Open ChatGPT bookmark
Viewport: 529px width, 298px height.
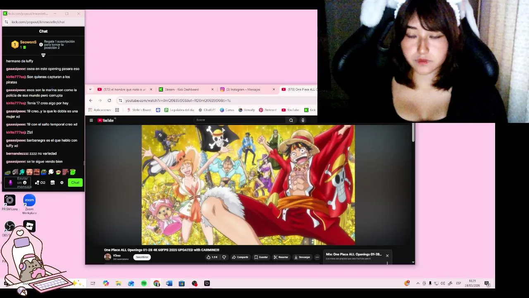coord(207,110)
